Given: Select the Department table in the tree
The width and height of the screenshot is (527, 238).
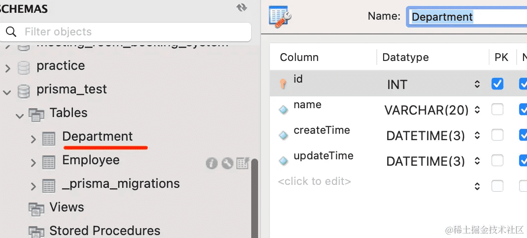Looking at the screenshot, I should [97, 137].
